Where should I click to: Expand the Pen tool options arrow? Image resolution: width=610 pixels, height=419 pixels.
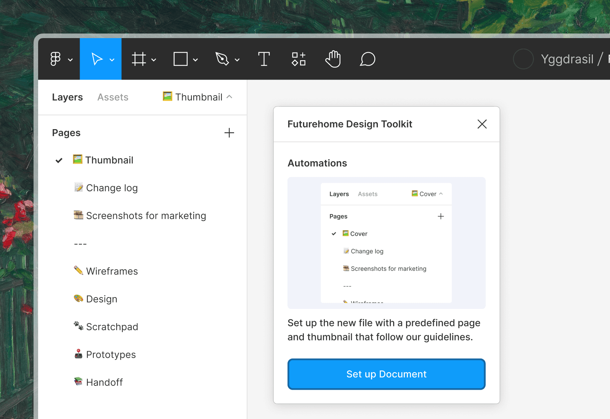(x=237, y=60)
